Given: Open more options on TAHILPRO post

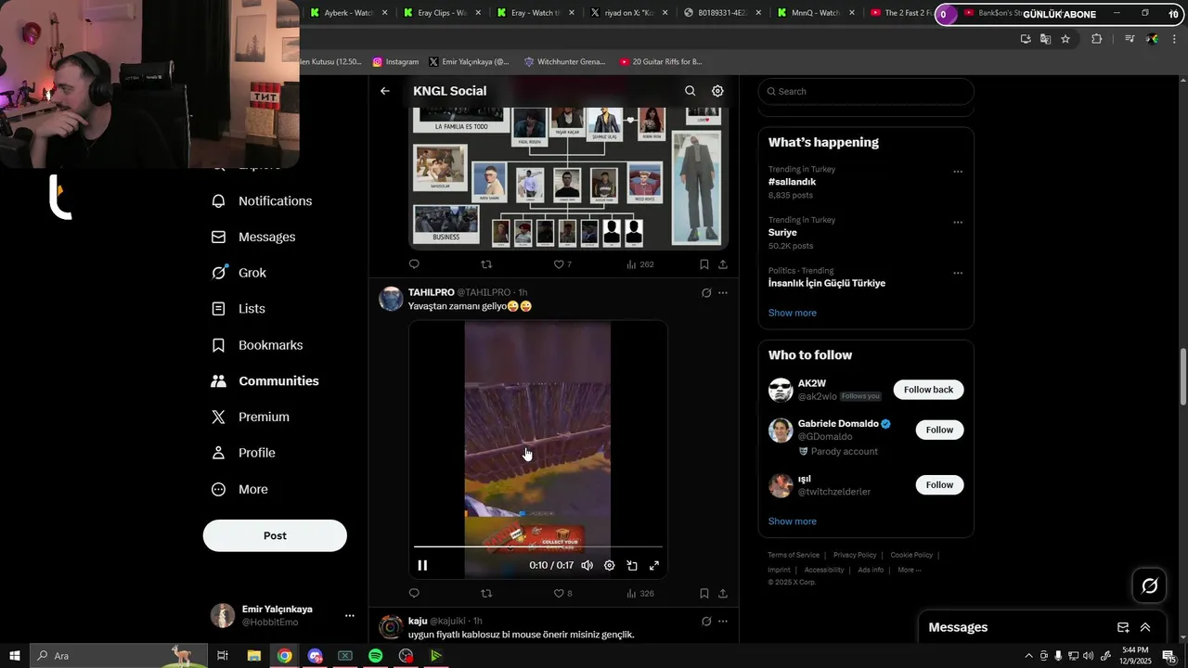Looking at the screenshot, I should pos(723,293).
